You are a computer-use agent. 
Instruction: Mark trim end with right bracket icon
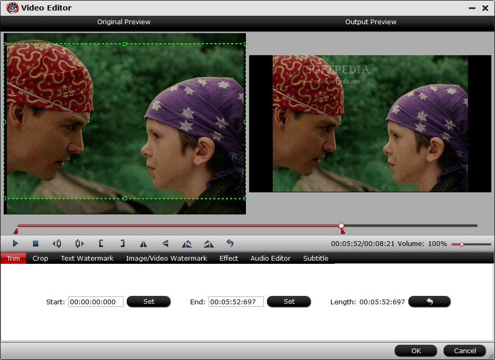122,243
